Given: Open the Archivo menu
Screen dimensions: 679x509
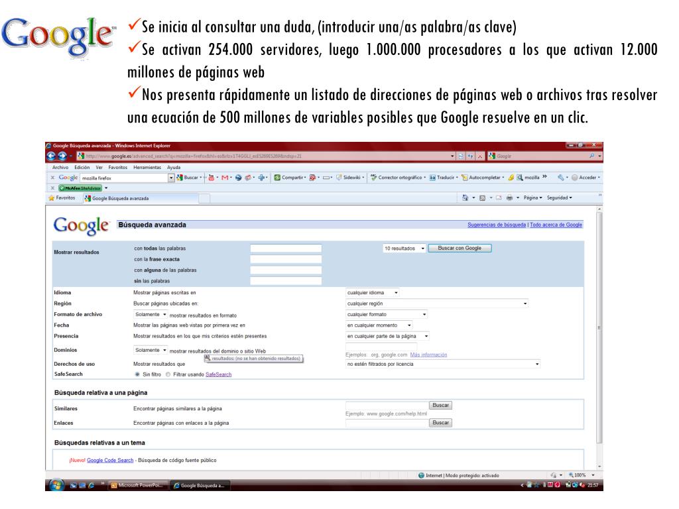Looking at the screenshot, I should click(x=60, y=168).
